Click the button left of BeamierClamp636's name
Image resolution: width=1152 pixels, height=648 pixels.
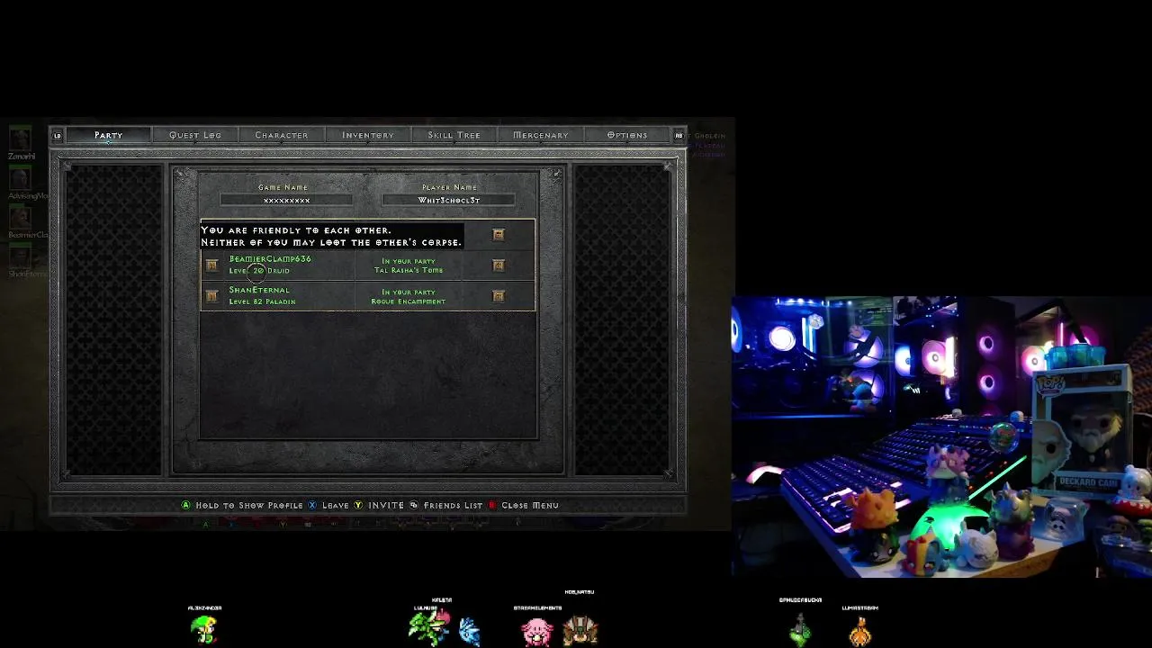[211, 265]
